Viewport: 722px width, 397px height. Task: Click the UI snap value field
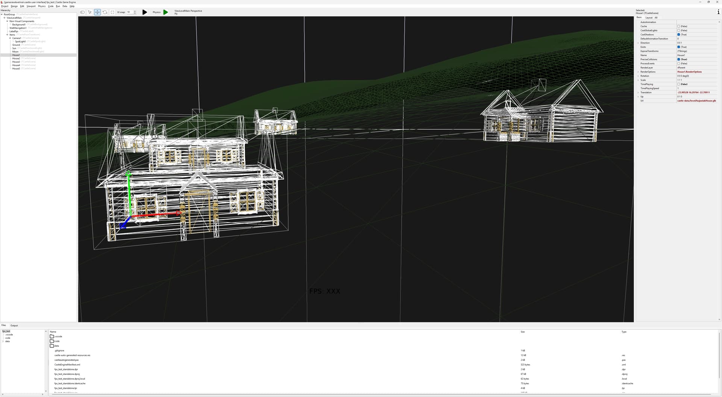[x=130, y=12]
